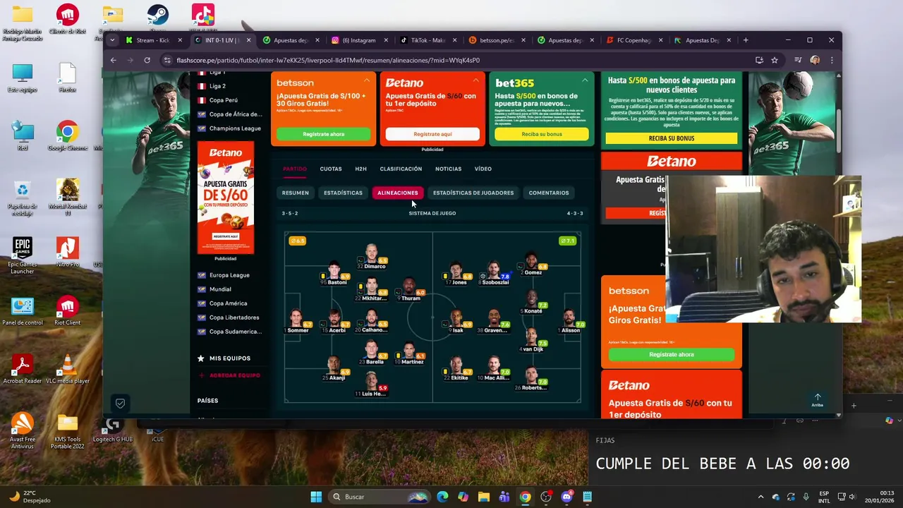Click the 'Arriba' back-to-top button
Image resolution: width=903 pixels, height=508 pixels.
point(818,400)
